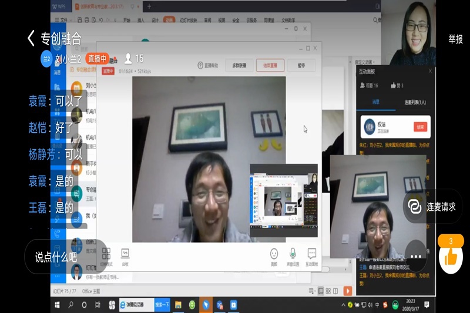Click the taskbar search magnifier
Image resolution: width=470 pixels, height=313 pixels.
(70, 305)
